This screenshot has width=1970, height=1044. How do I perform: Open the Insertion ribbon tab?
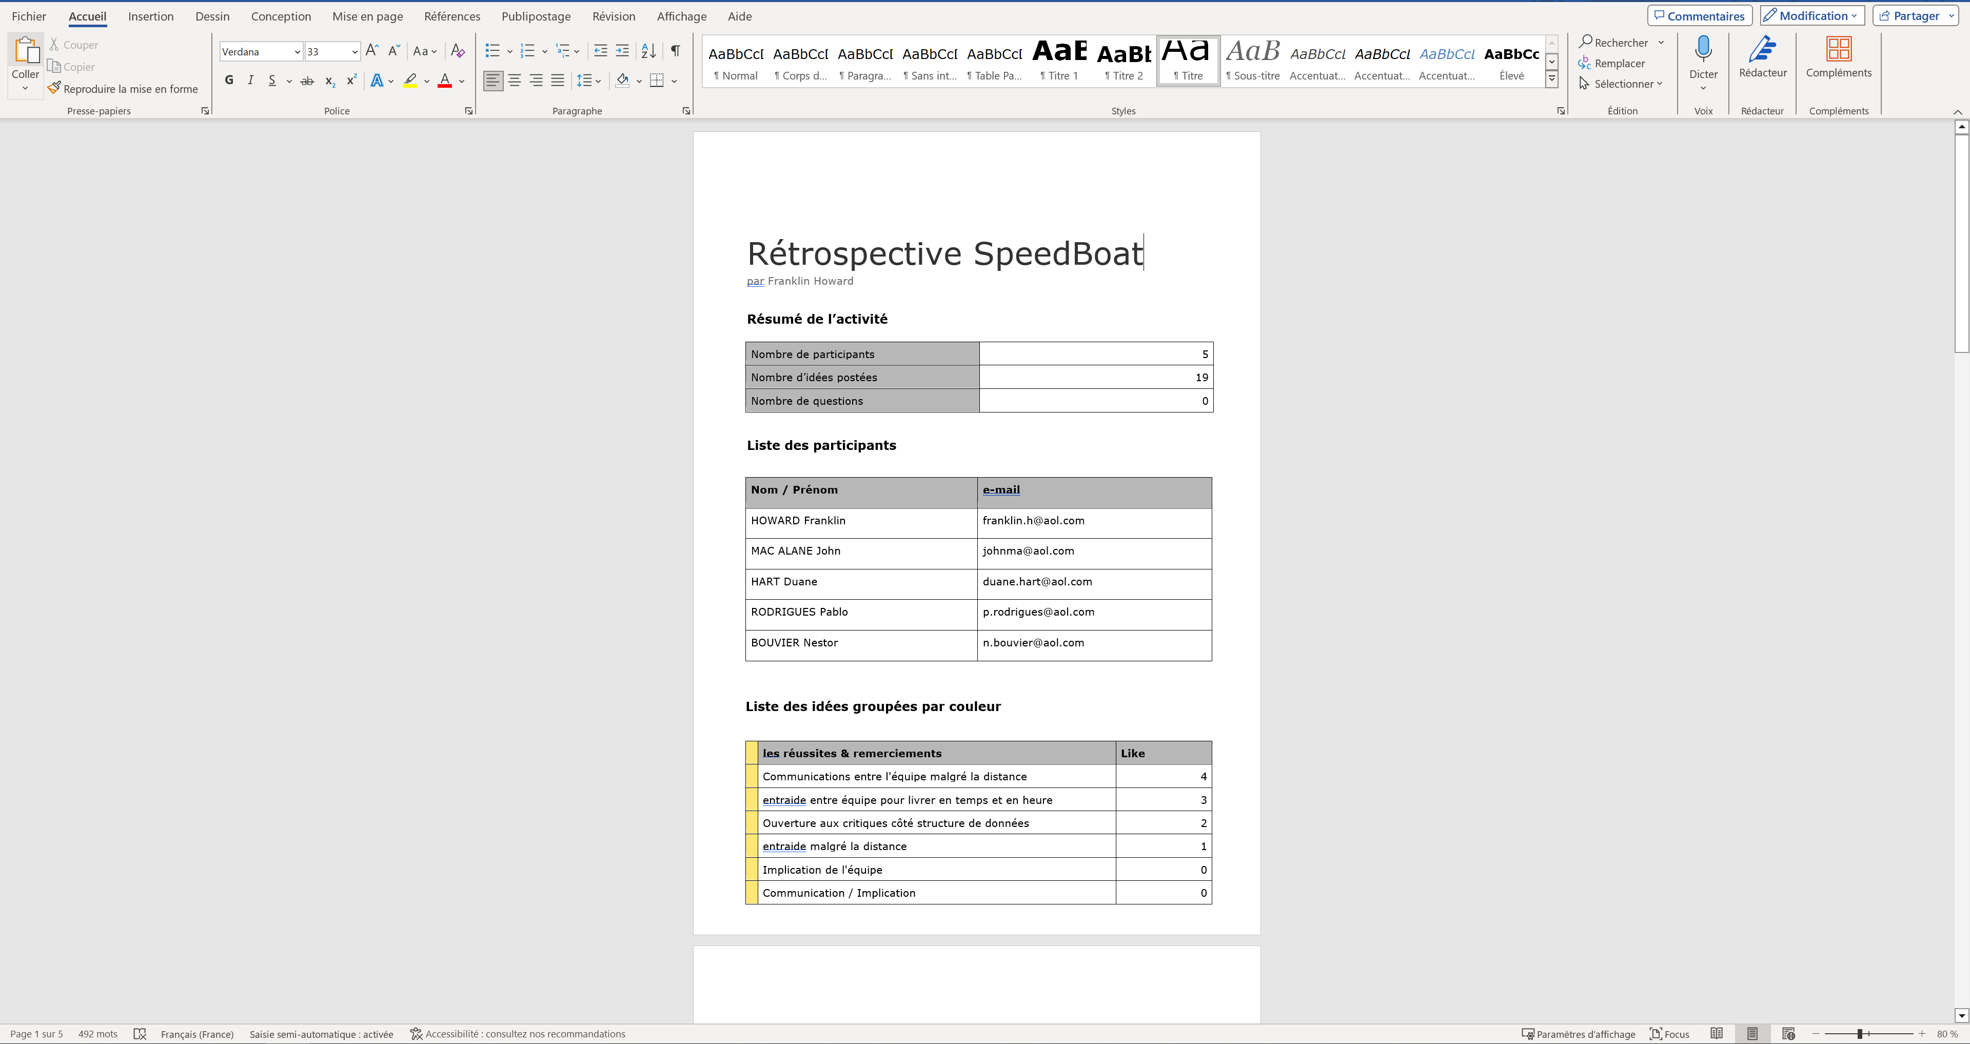[151, 16]
